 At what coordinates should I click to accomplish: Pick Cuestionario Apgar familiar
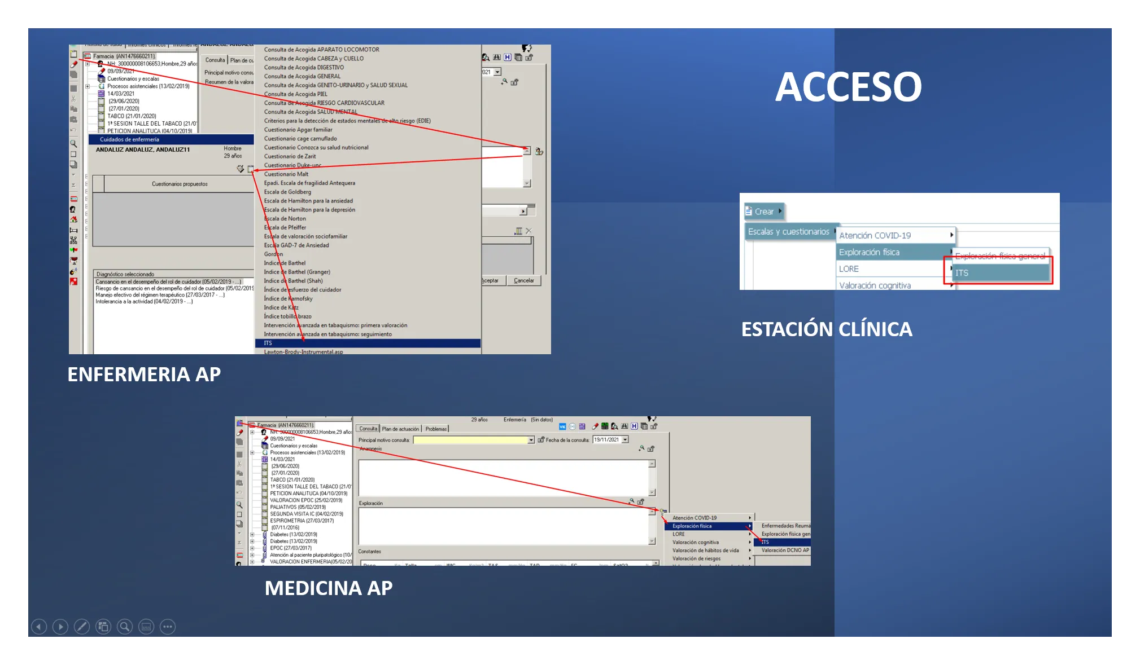pyautogui.click(x=298, y=130)
